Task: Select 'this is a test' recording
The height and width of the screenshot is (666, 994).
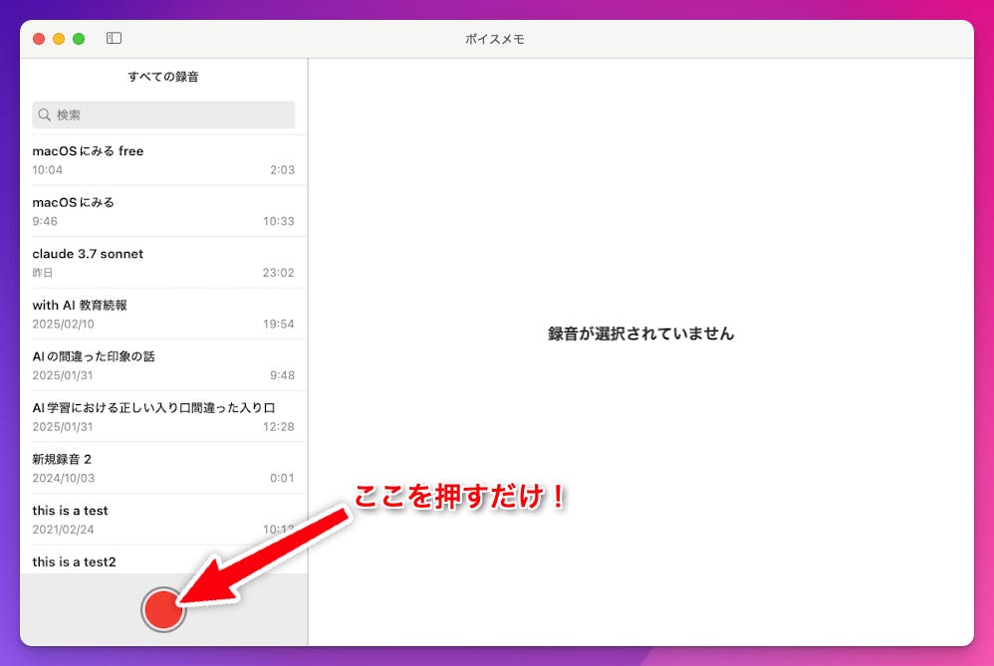Action: [x=163, y=519]
